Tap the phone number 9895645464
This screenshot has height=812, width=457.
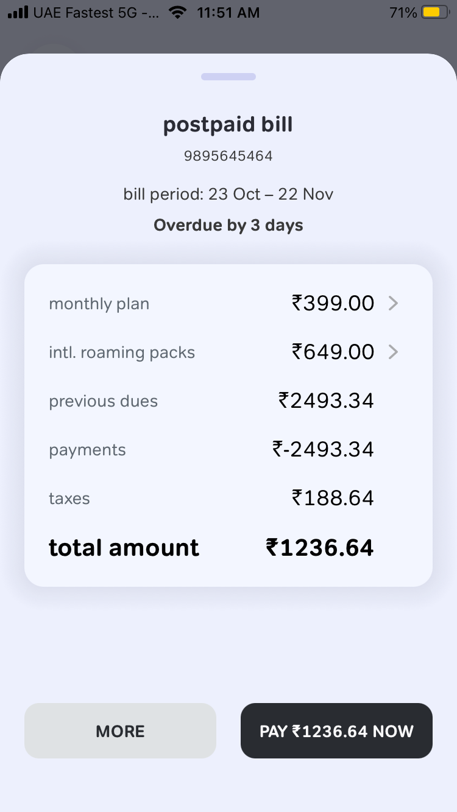(x=228, y=156)
